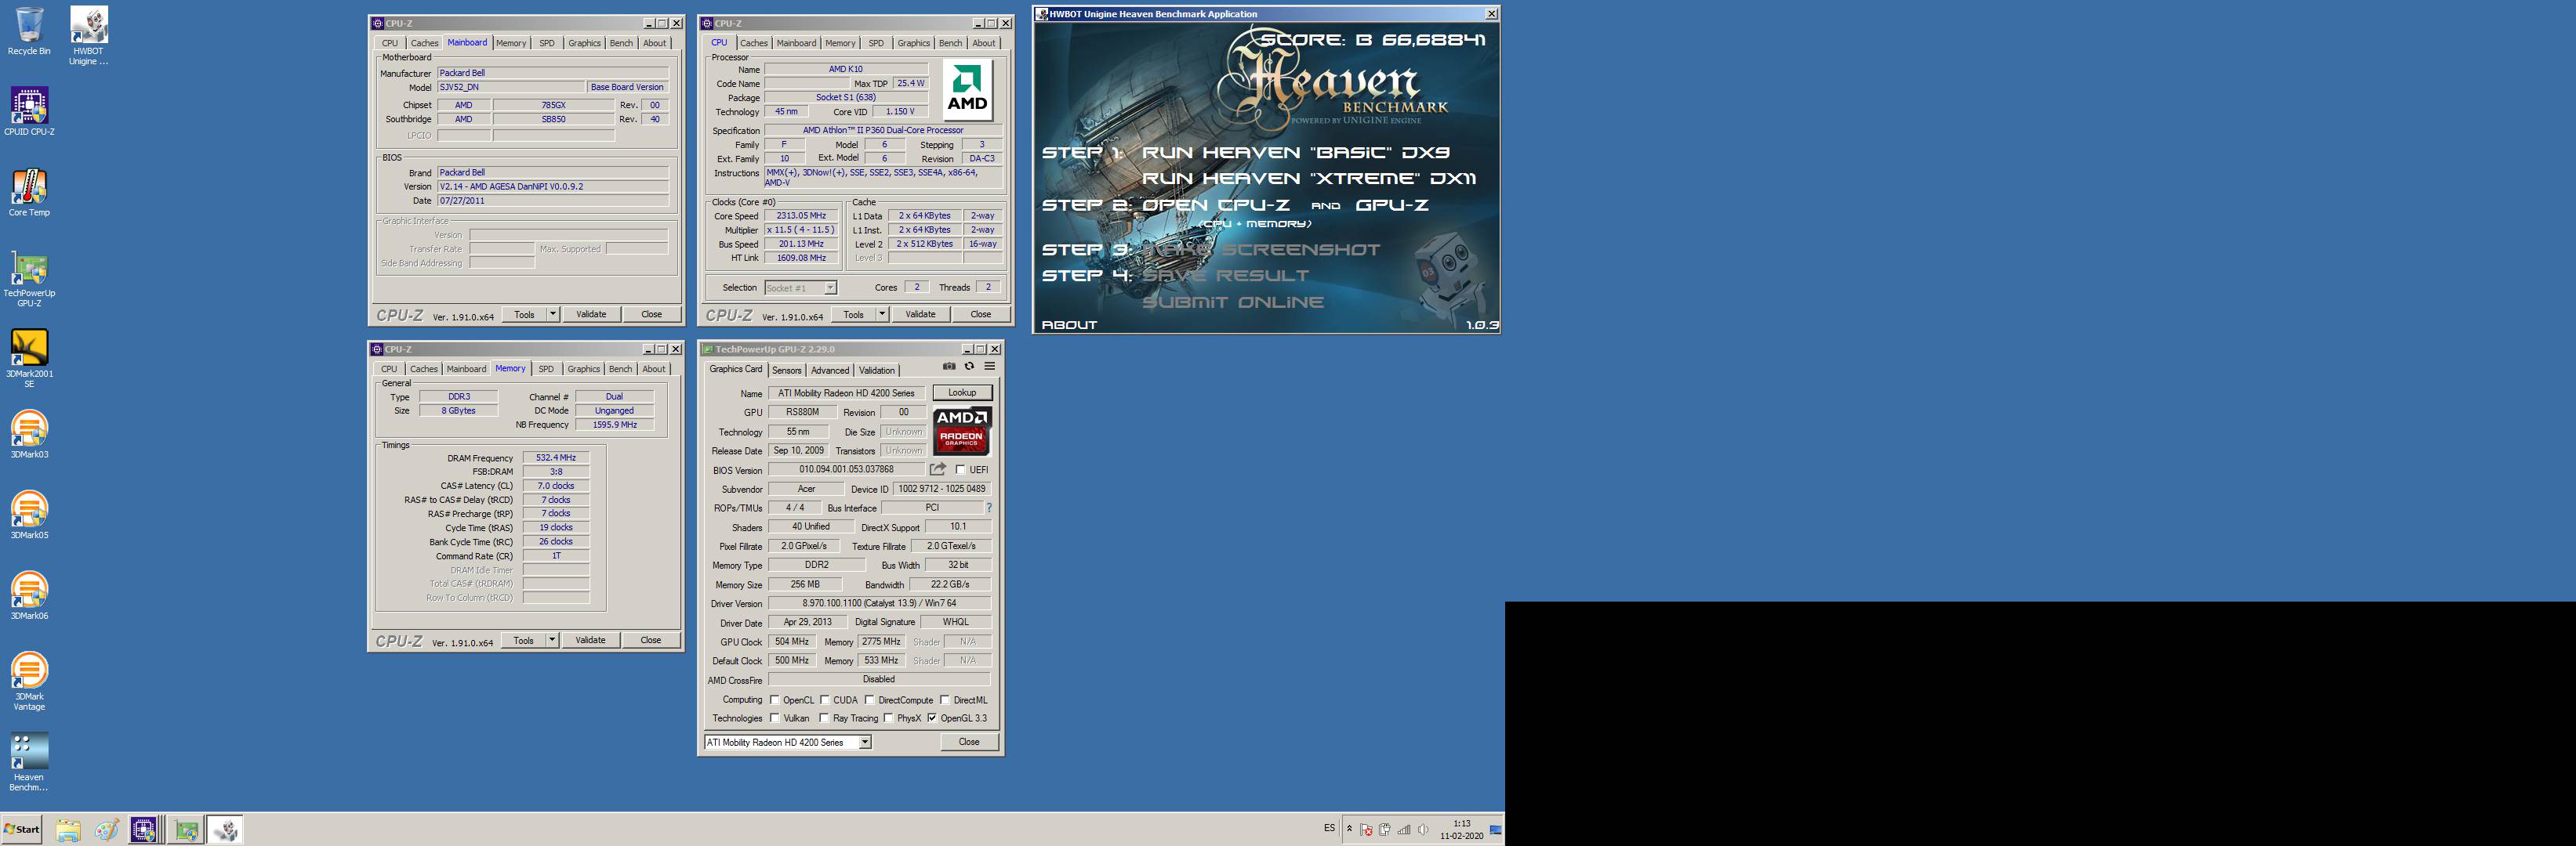Open the Recycle Bin desktop icon
This screenshot has width=2576, height=846.
click(x=29, y=31)
